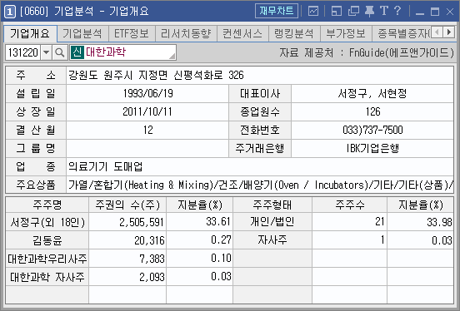Select shareholder 김동윤
The height and width of the screenshot is (311, 460).
47,240
